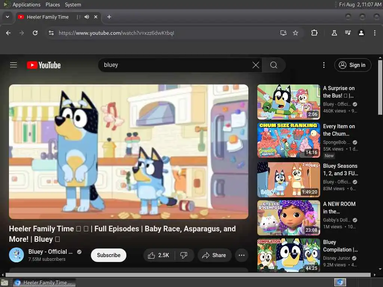This screenshot has height=287, width=383.
Task: Click the Sign in button
Action: 353,65
